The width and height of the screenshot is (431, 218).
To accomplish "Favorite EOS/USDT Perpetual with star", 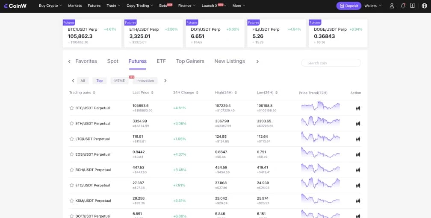I will coord(71,154).
